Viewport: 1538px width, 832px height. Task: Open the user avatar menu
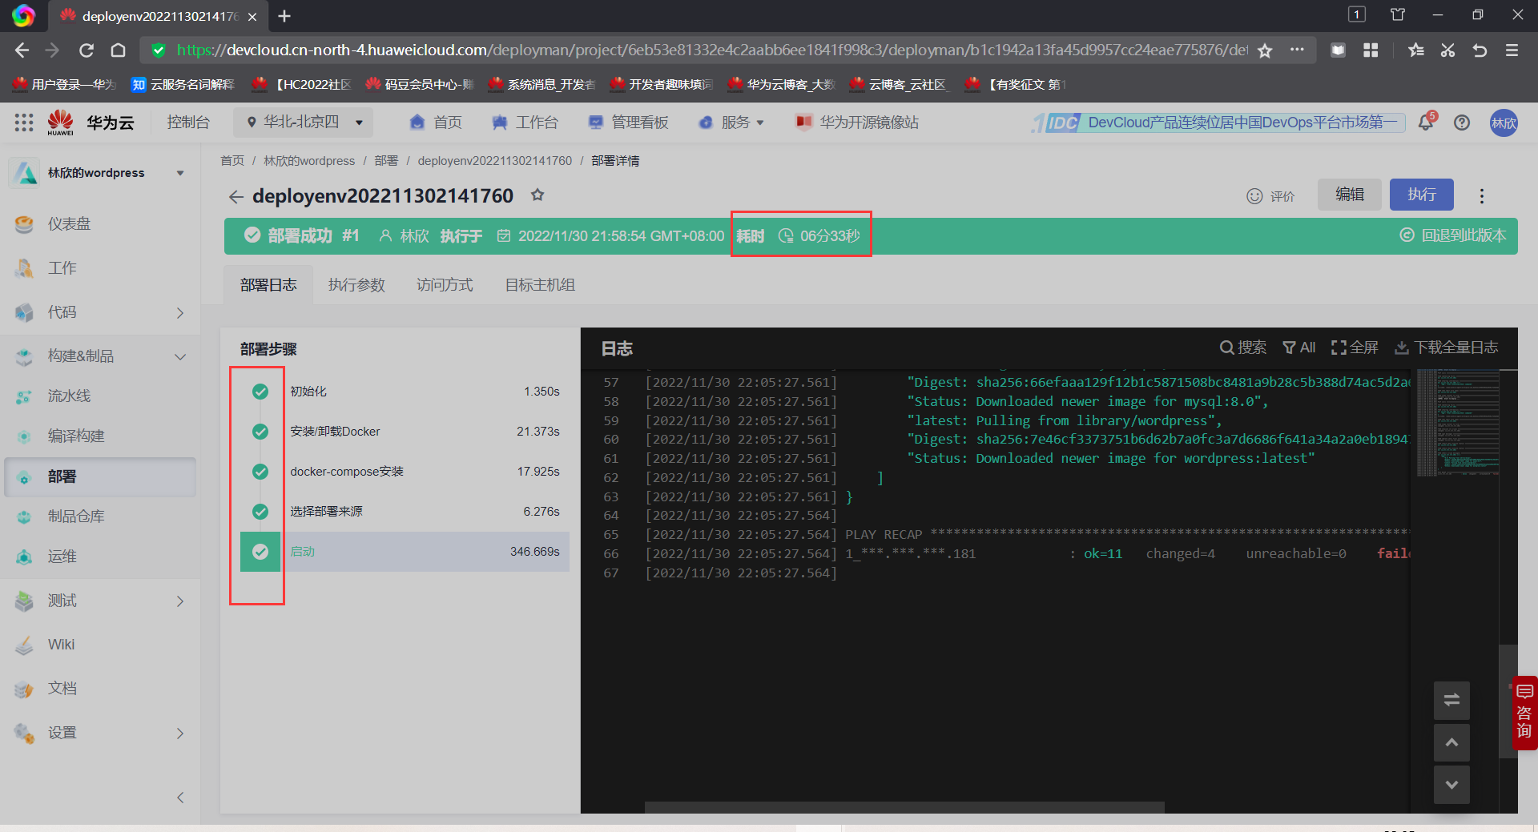point(1504,123)
